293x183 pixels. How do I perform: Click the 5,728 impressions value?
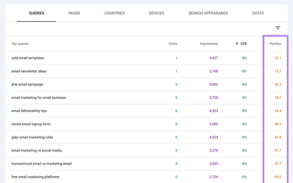point(214,98)
